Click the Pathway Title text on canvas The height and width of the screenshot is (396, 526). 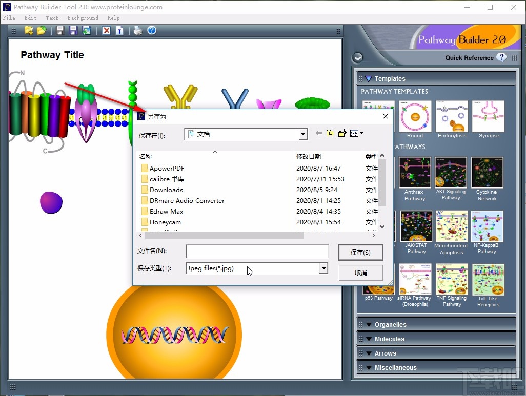(52, 55)
